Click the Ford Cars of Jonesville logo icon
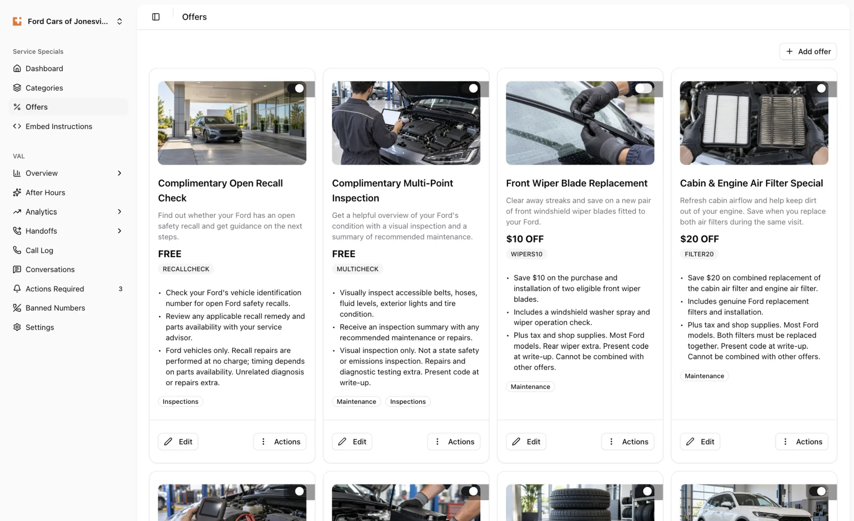Viewport: 854px width, 521px height. coord(17,21)
